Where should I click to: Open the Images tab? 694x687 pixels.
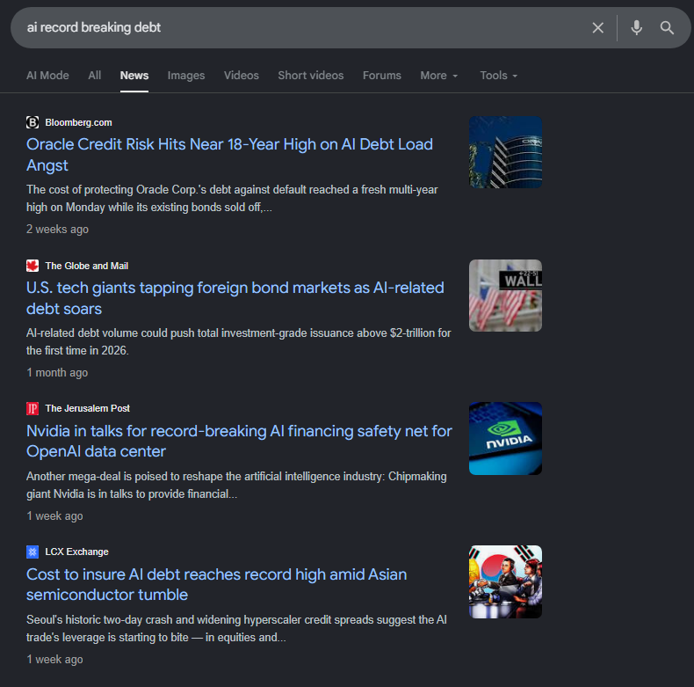pyautogui.click(x=186, y=76)
